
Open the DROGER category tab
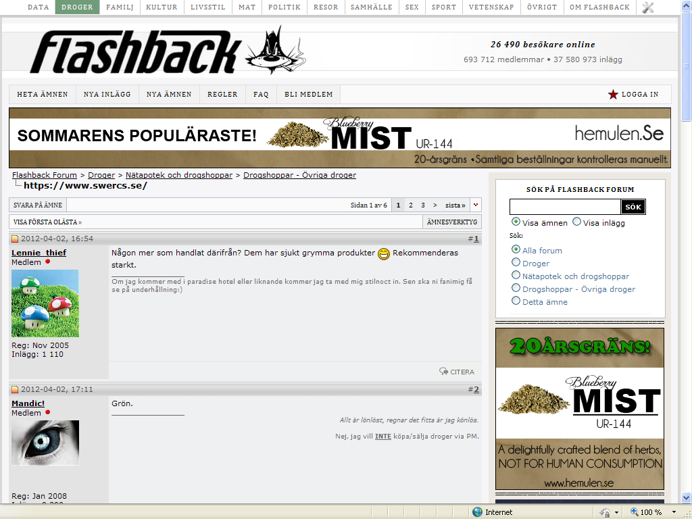pos(77,7)
